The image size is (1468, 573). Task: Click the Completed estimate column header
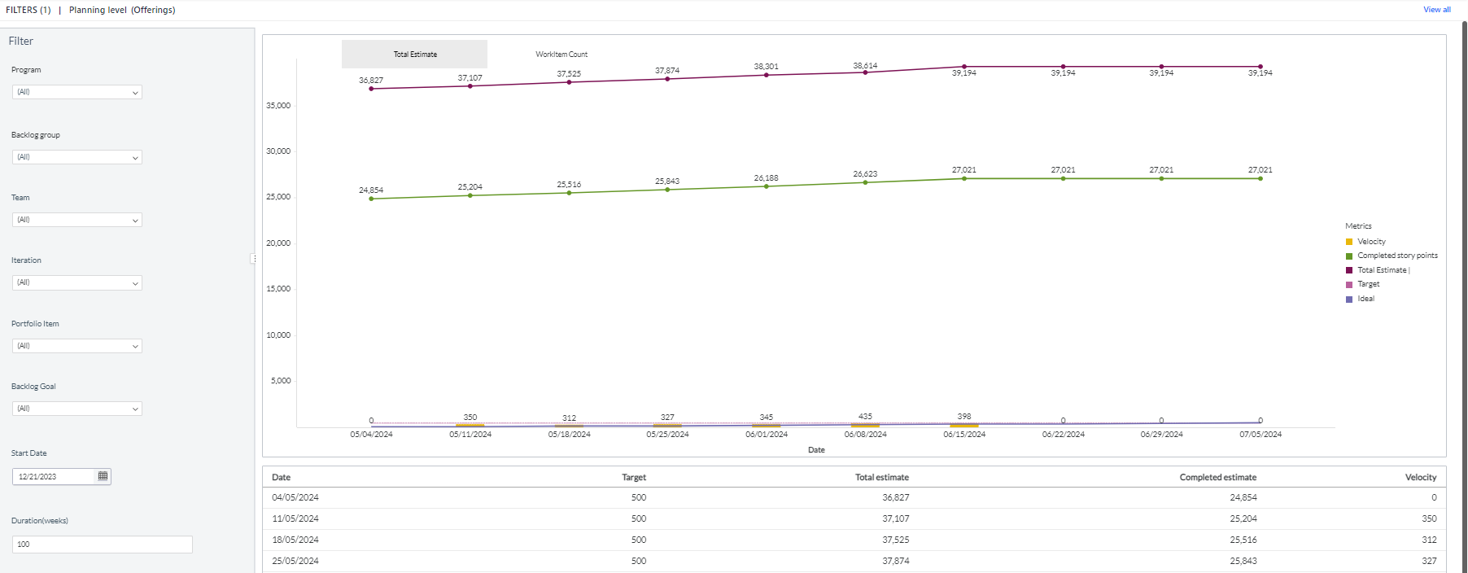(1218, 478)
